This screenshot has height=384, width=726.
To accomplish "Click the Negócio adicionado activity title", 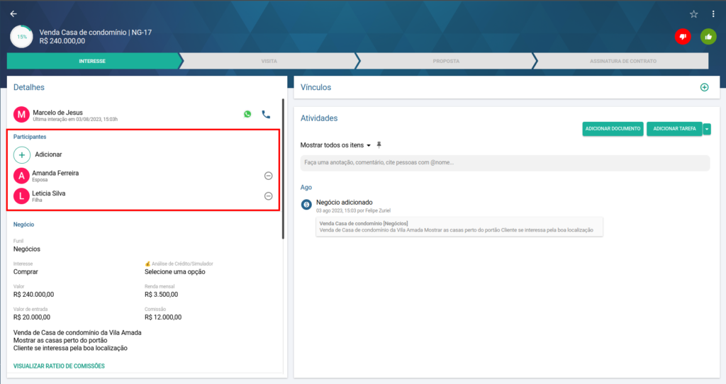I will 344,202.
